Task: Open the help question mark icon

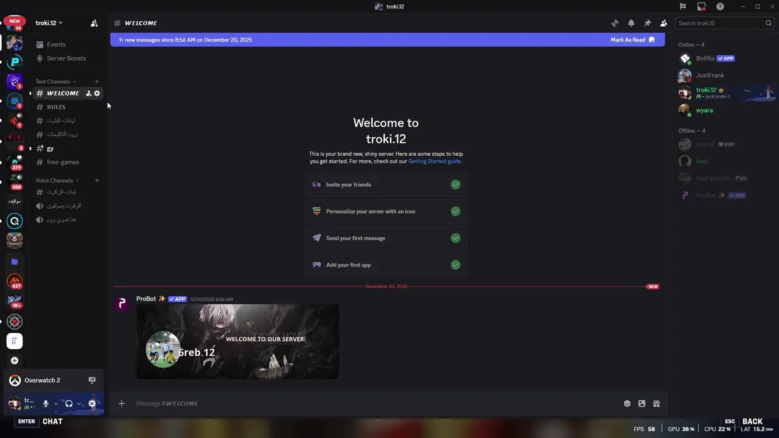Action: pos(720,7)
